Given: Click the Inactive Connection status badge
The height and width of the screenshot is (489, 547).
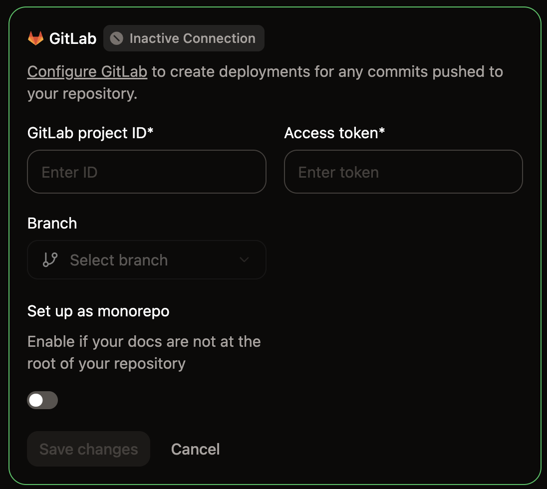Looking at the screenshot, I should tap(183, 38).
